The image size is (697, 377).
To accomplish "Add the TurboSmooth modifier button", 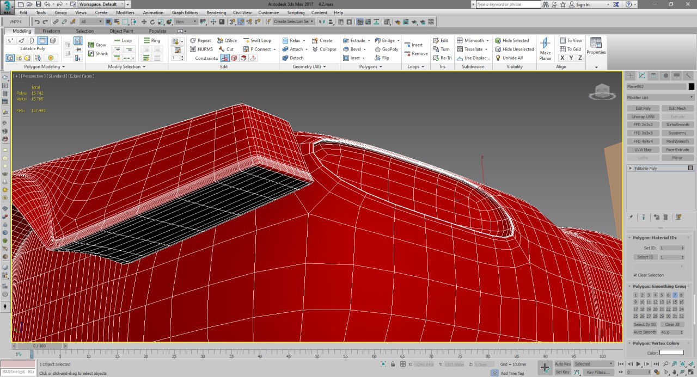I will [x=677, y=125].
